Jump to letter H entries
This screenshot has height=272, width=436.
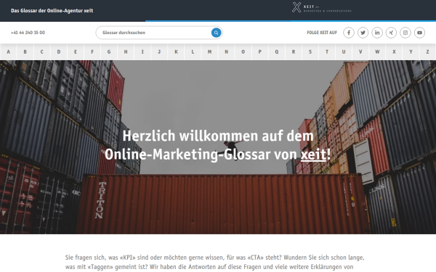pos(126,51)
